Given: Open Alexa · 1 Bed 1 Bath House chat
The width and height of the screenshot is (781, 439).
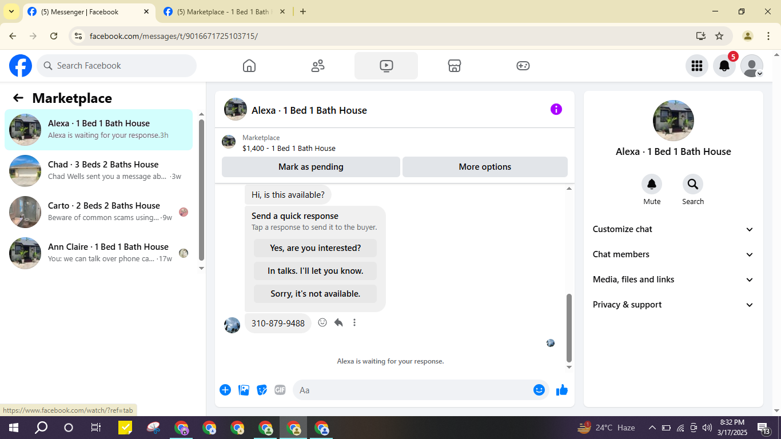Looking at the screenshot, I should click(99, 130).
